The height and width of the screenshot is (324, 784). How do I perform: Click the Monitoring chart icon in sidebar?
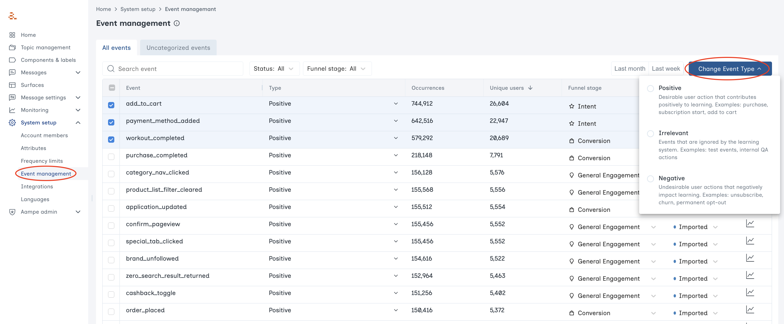point(12,110)
